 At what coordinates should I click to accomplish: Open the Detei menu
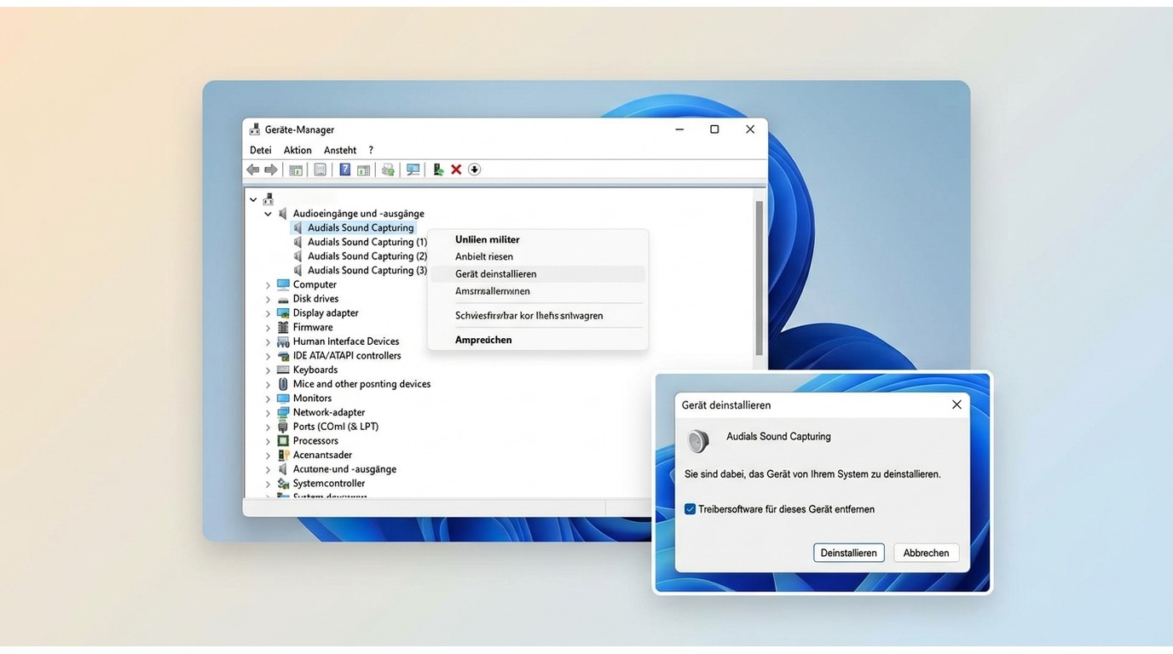(x=261, y=150)
